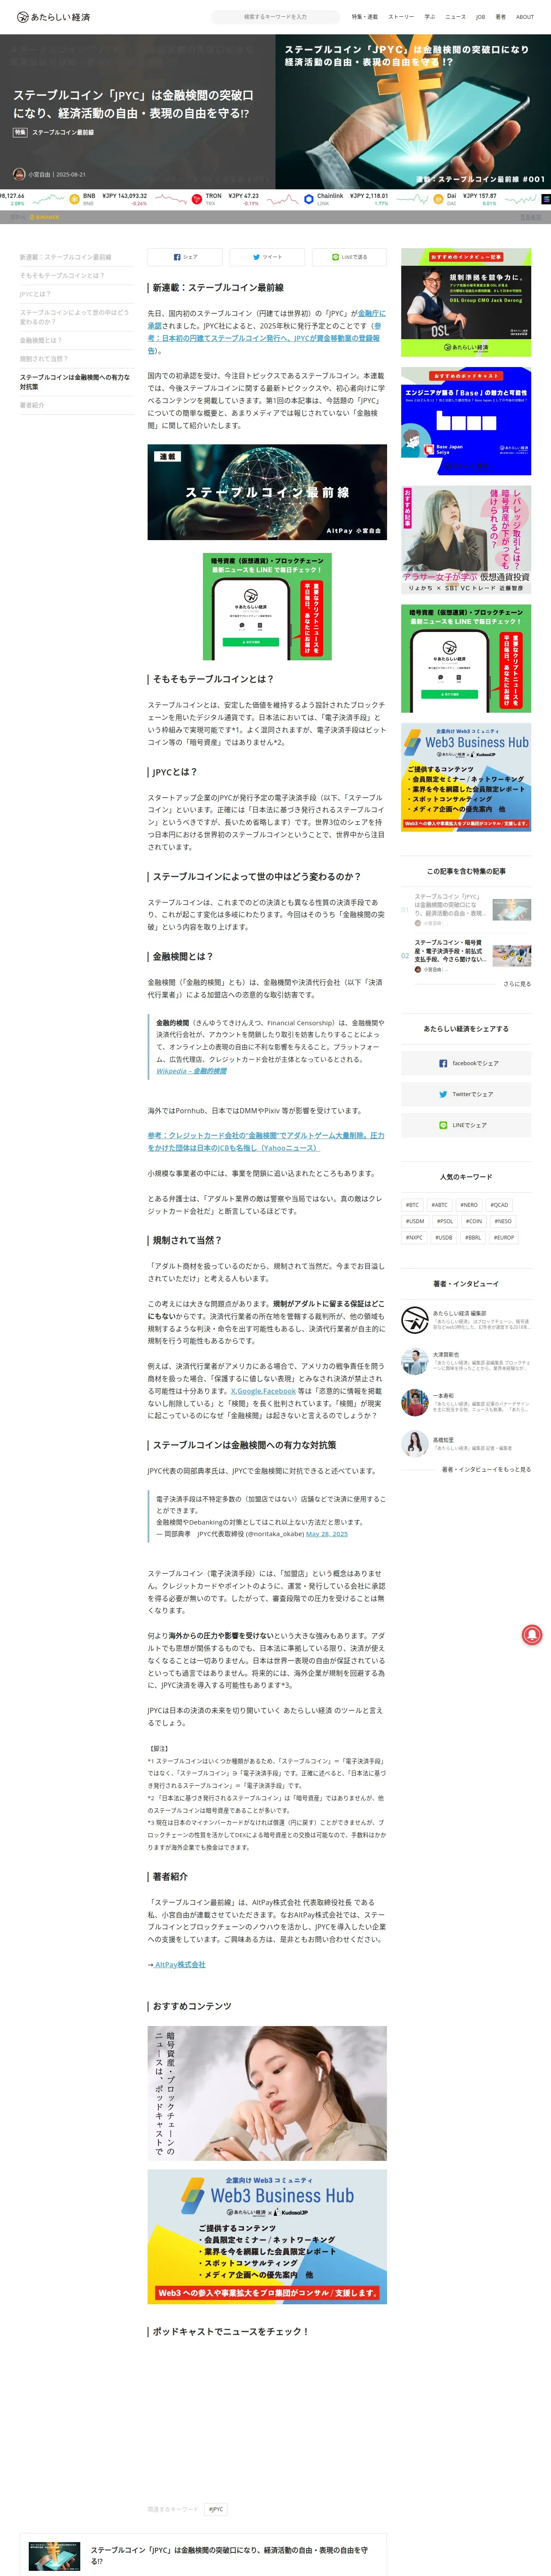This screenshot has width=551, height=2576.
Task: Open the 学ぶ menu item
Action: tap(430, 17)
